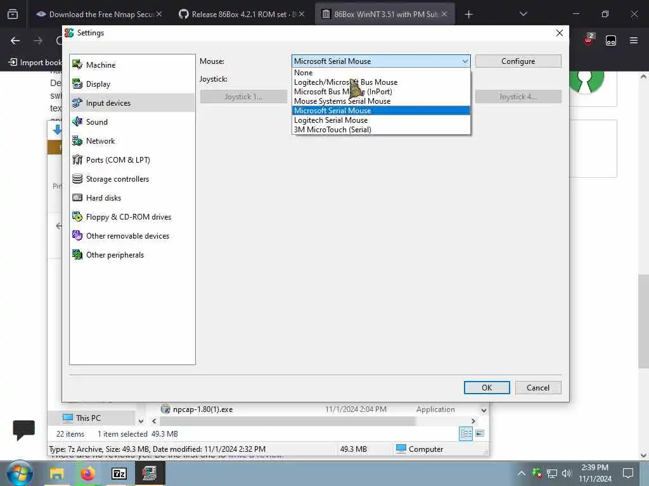Close the Settings dialog window
This screenshot has height=486, width=649.
click(x=560, y=33)
